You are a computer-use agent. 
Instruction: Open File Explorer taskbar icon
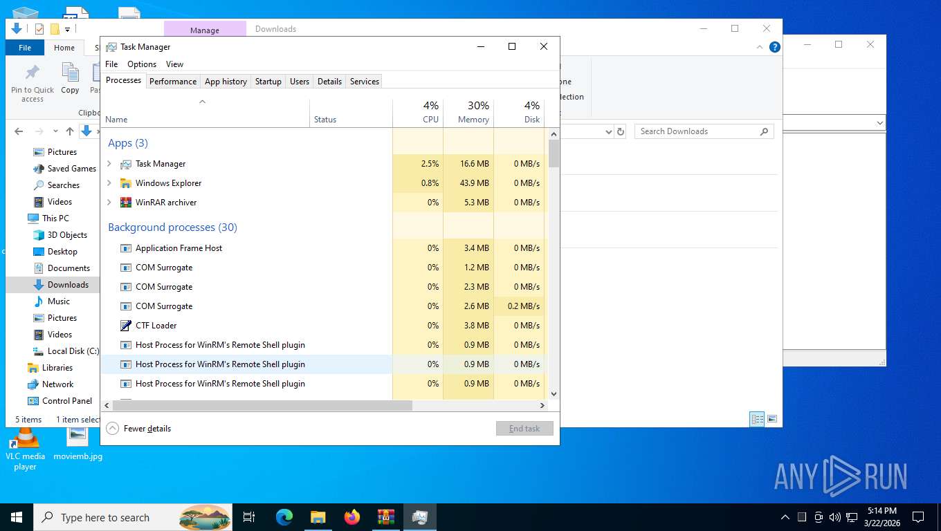318,517
